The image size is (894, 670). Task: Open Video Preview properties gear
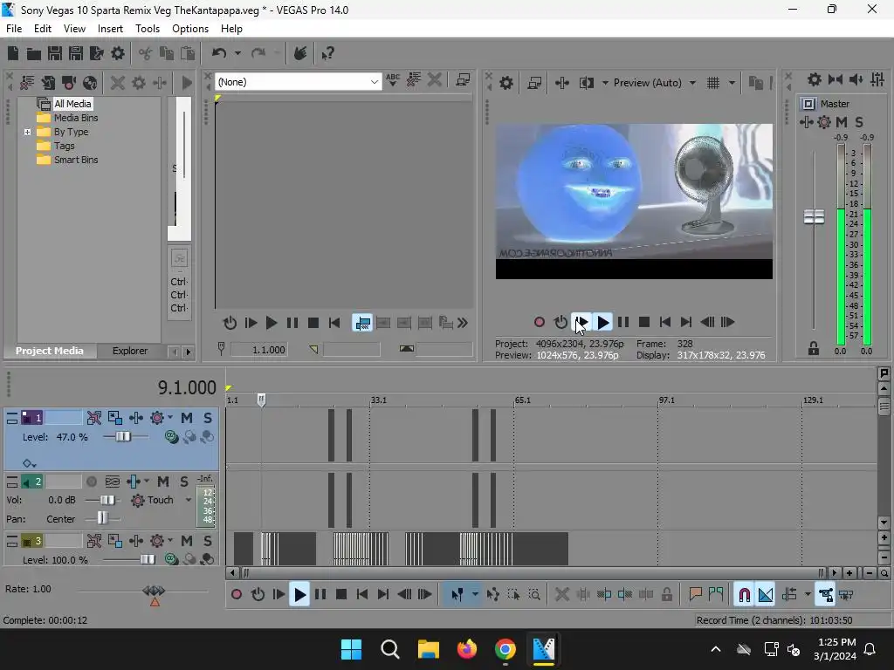(x=505, y=83)
